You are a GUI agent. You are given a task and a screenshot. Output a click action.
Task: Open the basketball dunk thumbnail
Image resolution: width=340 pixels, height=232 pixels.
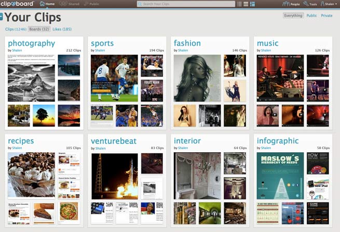(152, 115)
